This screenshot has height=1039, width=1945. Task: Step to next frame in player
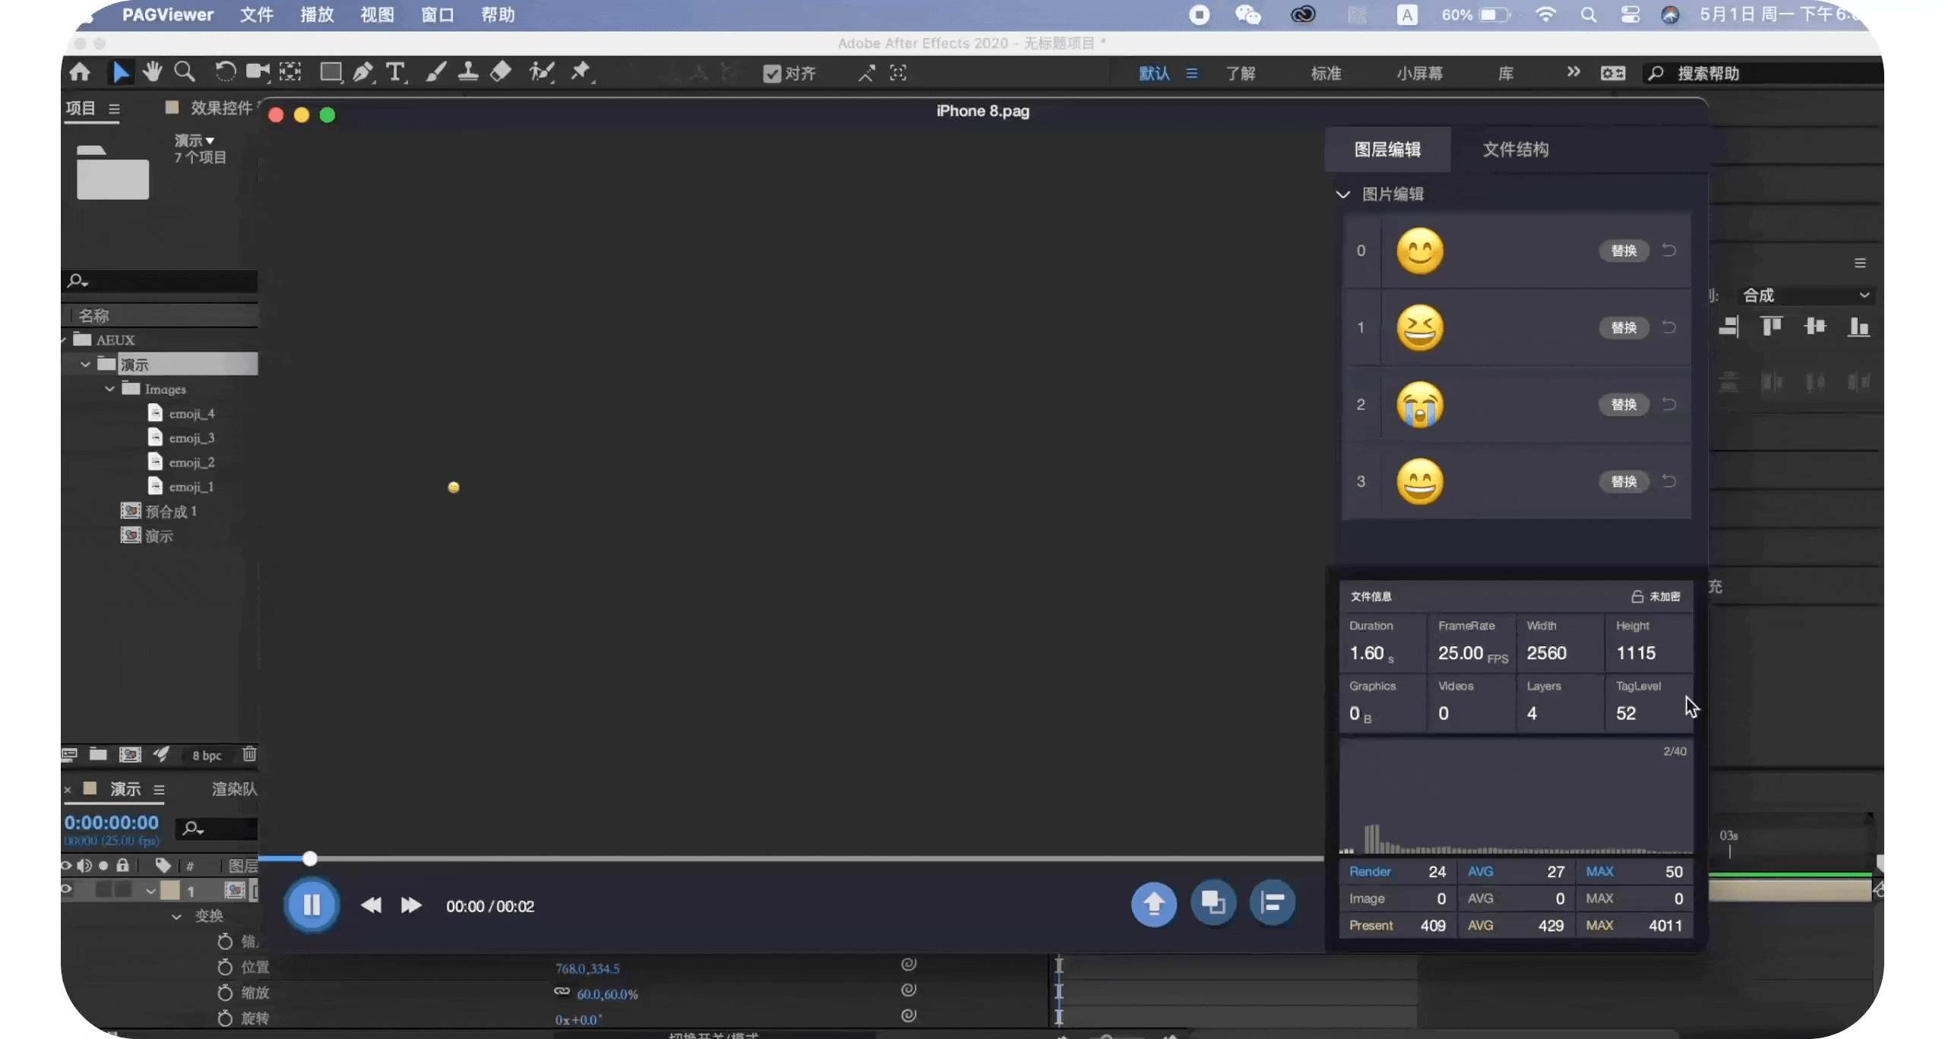(x=411, y=905)
